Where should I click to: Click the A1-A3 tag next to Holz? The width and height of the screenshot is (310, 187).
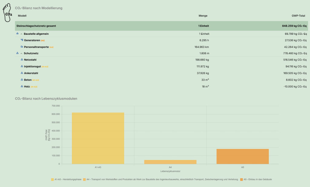(x=34, y=87)
